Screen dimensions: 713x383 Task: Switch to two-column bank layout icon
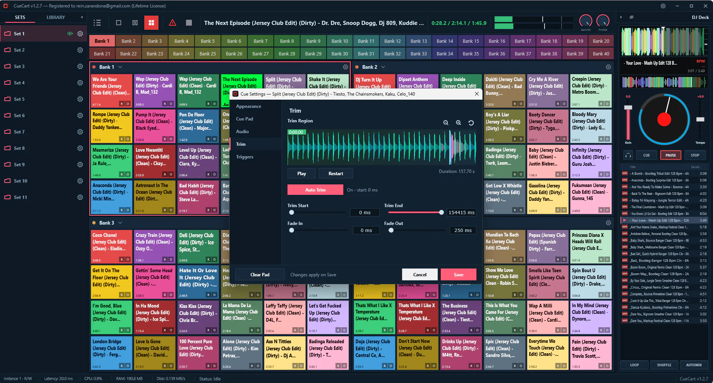[x=135, y=23]
